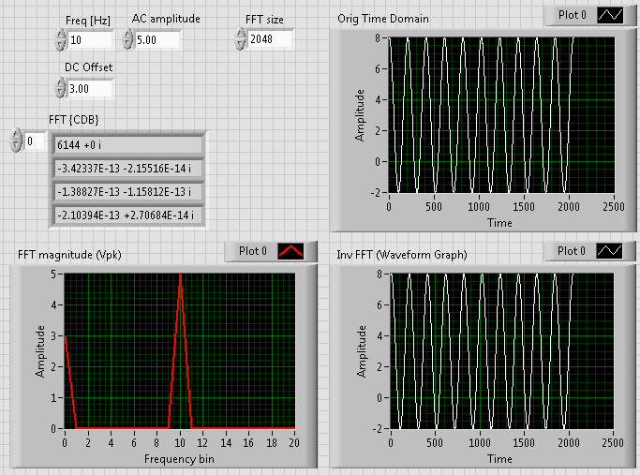
Task: Click y-axis value 8 on Inv FFT graph
Action: (x=380, y=275)
